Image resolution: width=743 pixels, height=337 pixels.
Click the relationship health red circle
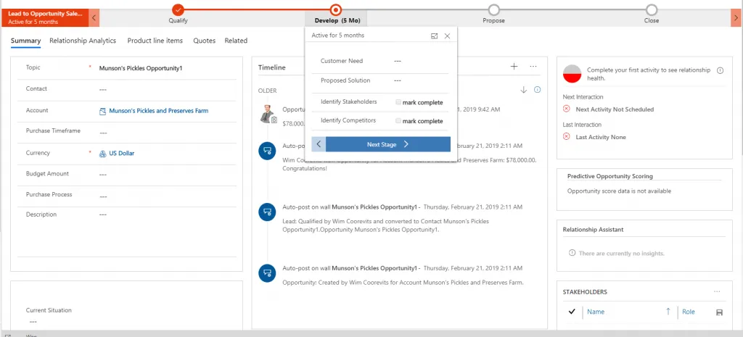click(x=572, y=74)
